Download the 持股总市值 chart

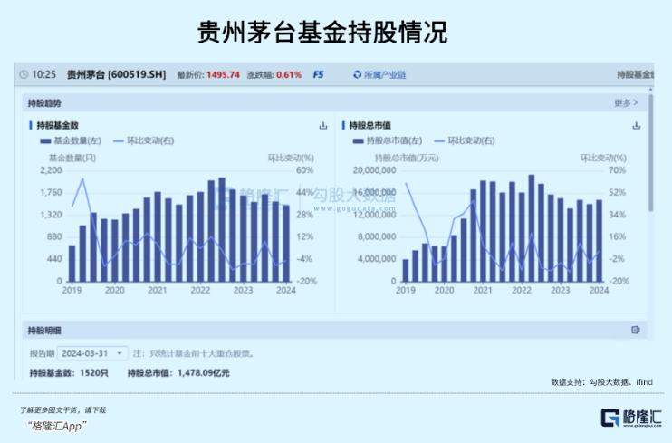click(637, 125)
